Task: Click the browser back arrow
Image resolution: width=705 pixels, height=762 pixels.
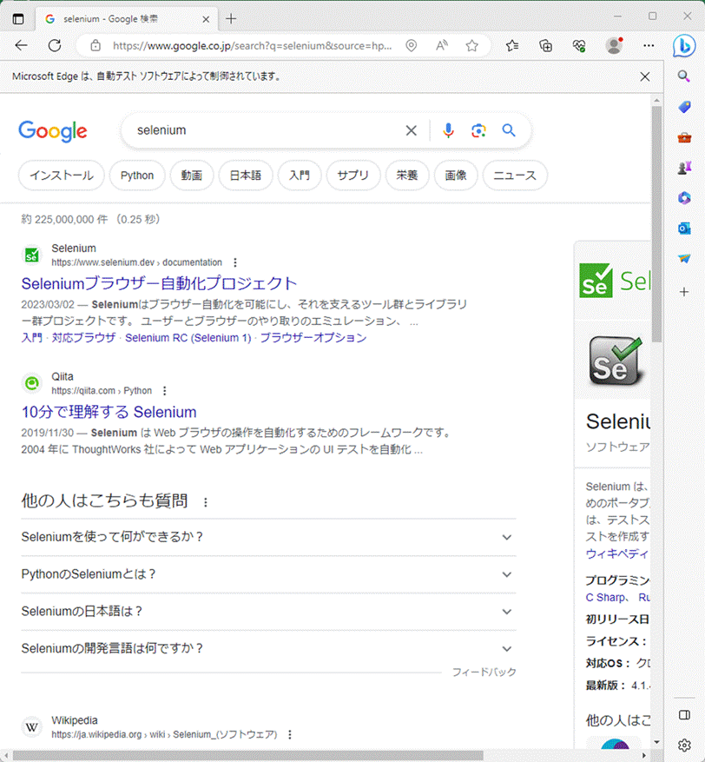Action: coord(21,46)
